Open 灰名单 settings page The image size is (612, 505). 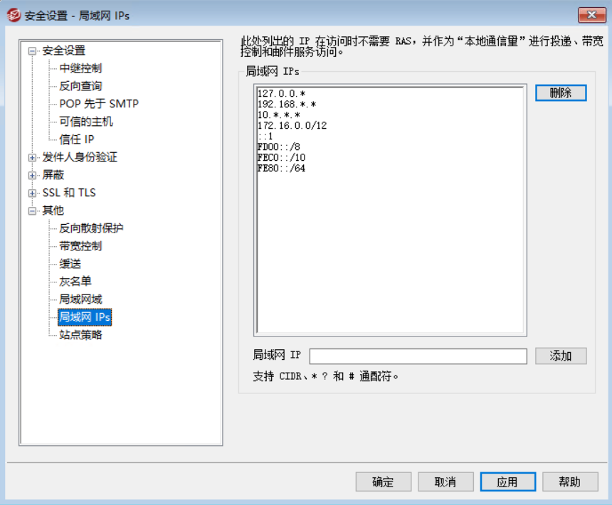coord(75,282)
